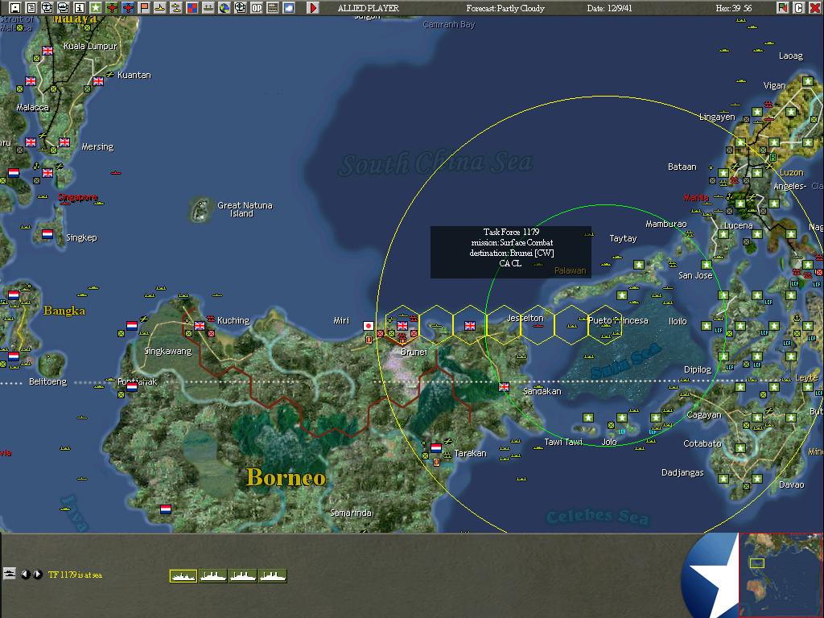Go to next task force with right arrow

[x=38, y=575]
